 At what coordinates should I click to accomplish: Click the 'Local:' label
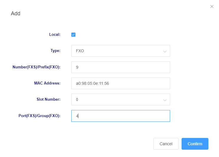click(55, 35)
